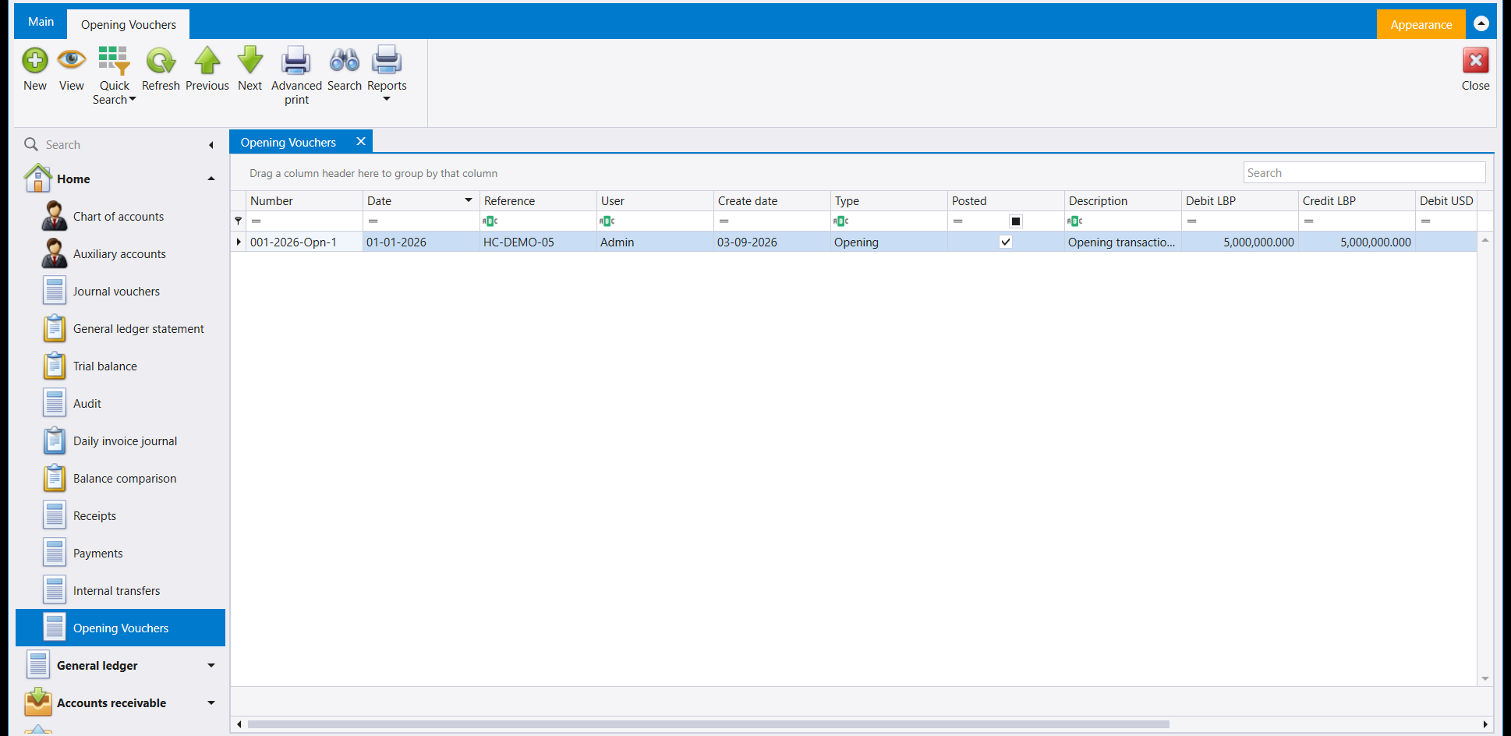This screenshot has height=736, width=1511.
Task: Open Chart of accounts
Action: [119, 217]
